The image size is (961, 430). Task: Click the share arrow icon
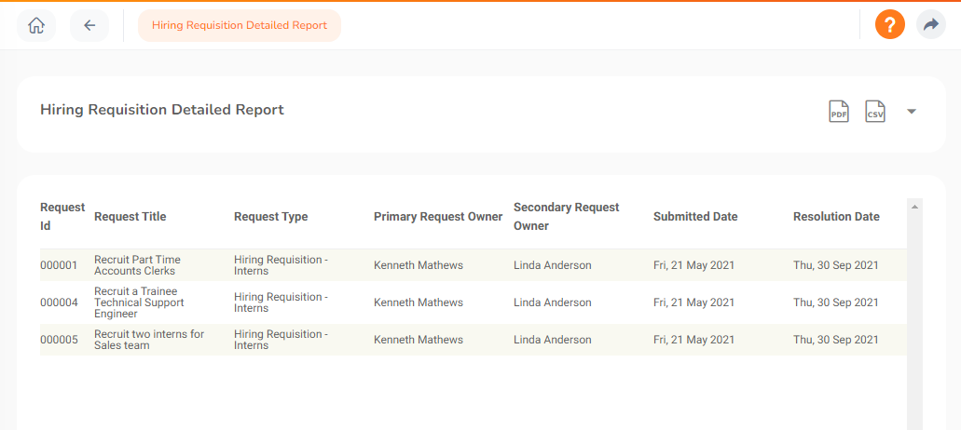930,25
